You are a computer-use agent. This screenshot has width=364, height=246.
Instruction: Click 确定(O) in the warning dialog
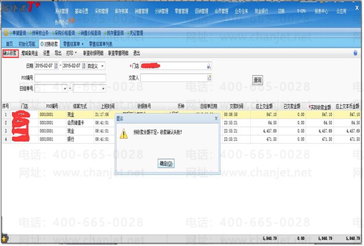[166, 163]
